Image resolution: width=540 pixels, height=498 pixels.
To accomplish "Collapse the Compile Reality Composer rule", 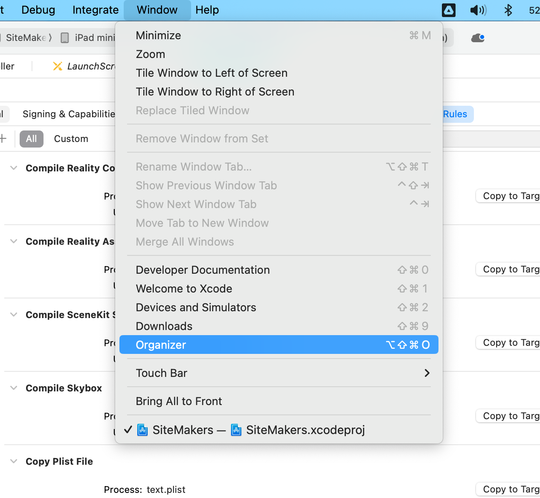I will pos(14,168).
